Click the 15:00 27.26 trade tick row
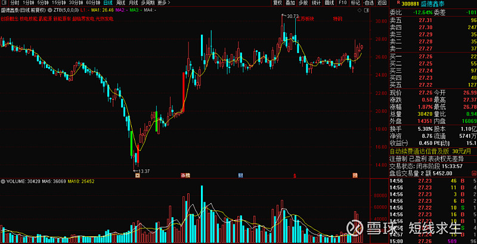This screenshot has width=477, height=244. [x=433, y=241]
